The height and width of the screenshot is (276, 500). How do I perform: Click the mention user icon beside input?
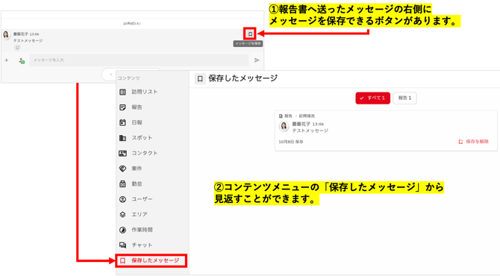pyautogui.click(x=22, y=60)
